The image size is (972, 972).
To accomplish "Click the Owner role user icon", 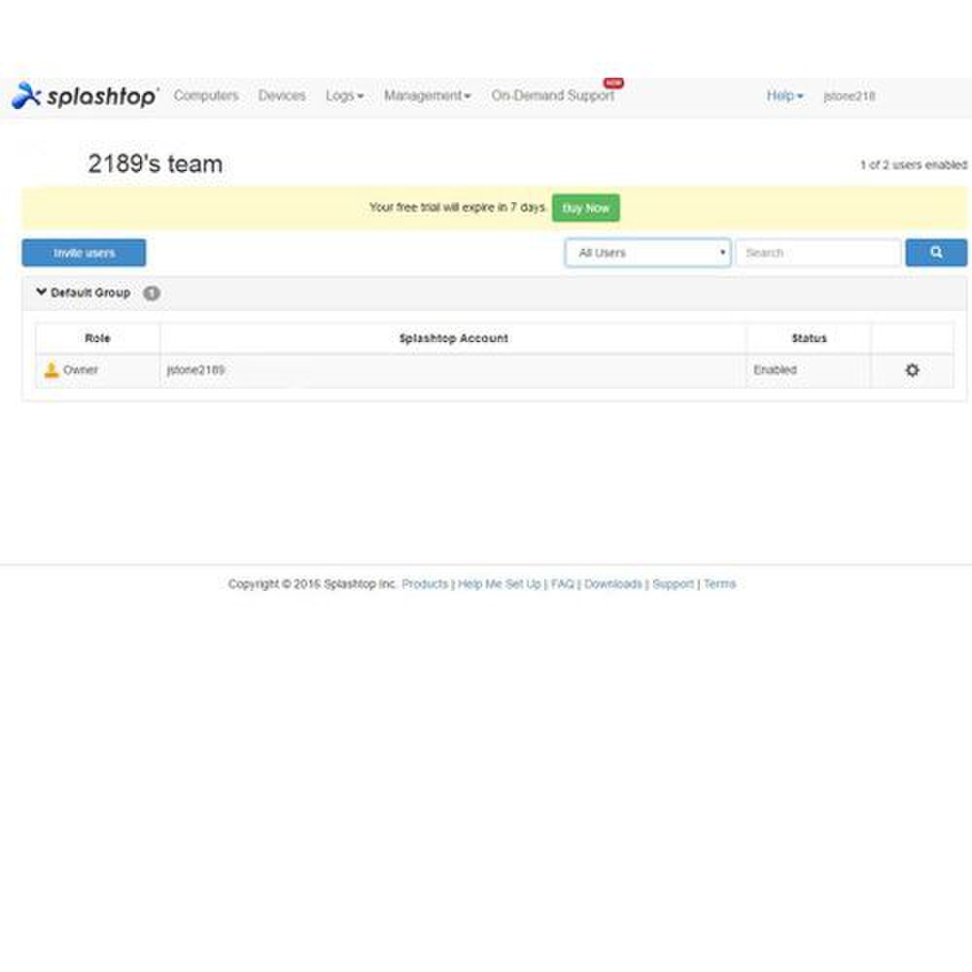I will click(52, 370).
